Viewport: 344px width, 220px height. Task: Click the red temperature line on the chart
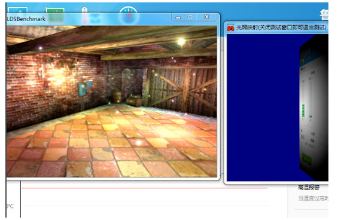144,188
